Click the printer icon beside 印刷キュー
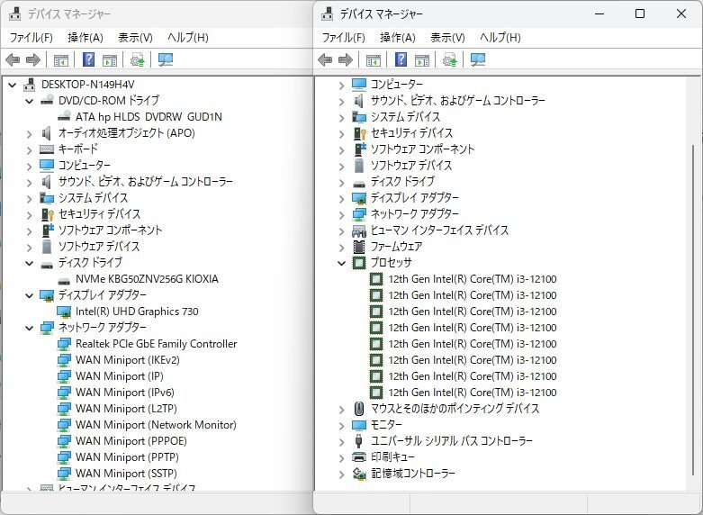The width and height of the screenshot is (703, 515). (359, 457)
